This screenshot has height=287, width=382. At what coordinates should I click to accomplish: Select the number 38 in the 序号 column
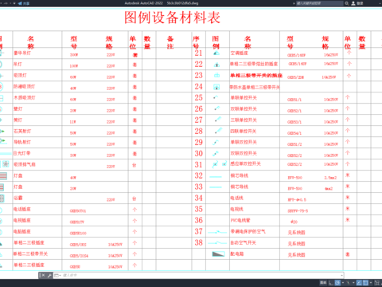click(x=198, y=242)
